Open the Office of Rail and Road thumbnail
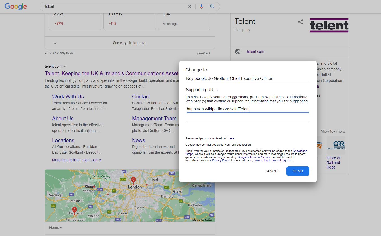Screen dimensions: 381x236 click(336, 146)
